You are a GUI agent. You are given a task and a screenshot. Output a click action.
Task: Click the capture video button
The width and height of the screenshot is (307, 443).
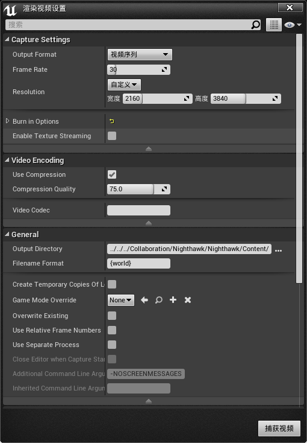pos(279,429)
